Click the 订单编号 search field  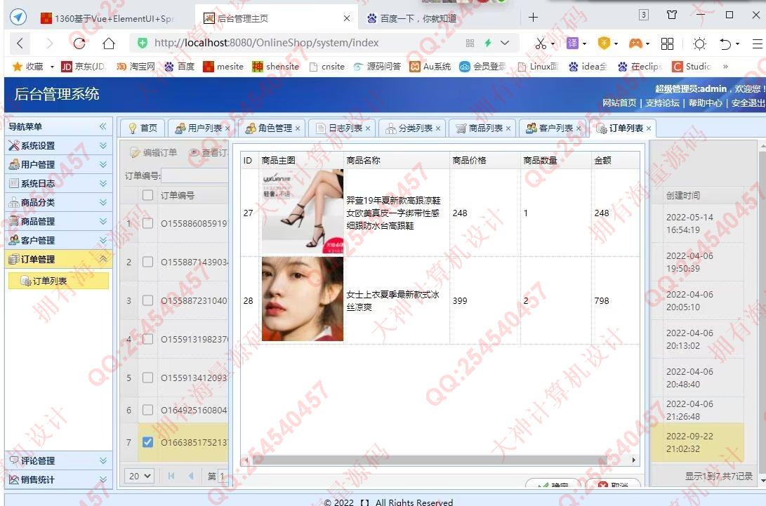195,176
